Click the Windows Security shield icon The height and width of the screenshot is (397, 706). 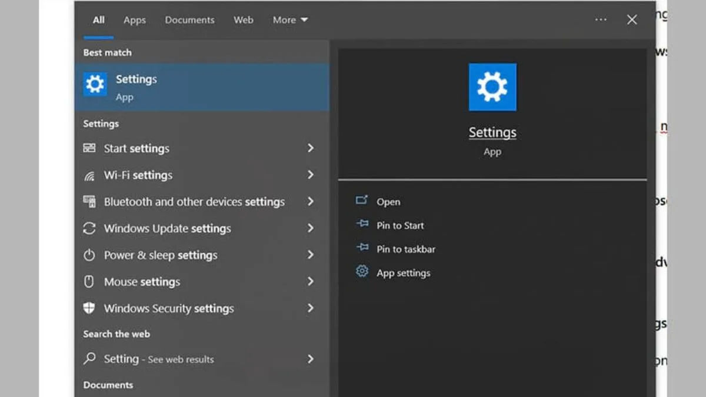coord(90,308)
